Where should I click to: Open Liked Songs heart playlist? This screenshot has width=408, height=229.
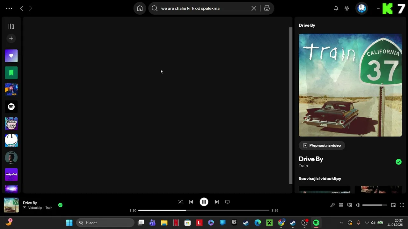[x=11, y=56]
